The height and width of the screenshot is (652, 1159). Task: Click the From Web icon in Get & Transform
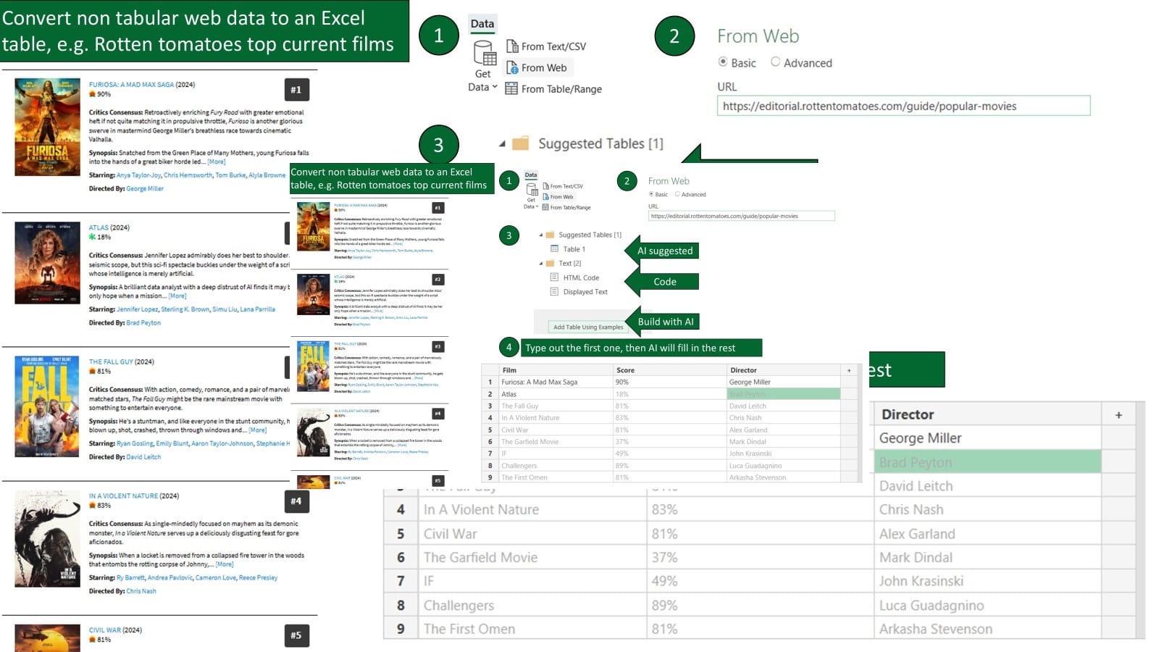click(512, 67)
